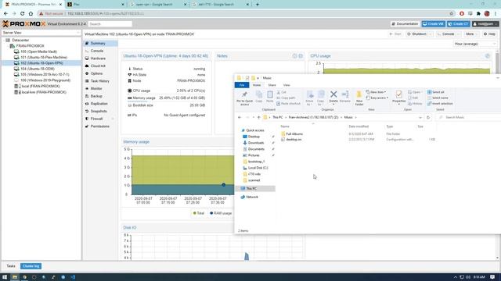Viewport: 501px width, 281px height.
Task: Open the Firewall section of the VM
Action: click(96, 119)
